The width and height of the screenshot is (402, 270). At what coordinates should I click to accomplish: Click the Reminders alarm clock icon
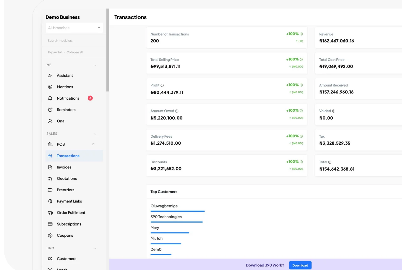[x=50, y=110]
